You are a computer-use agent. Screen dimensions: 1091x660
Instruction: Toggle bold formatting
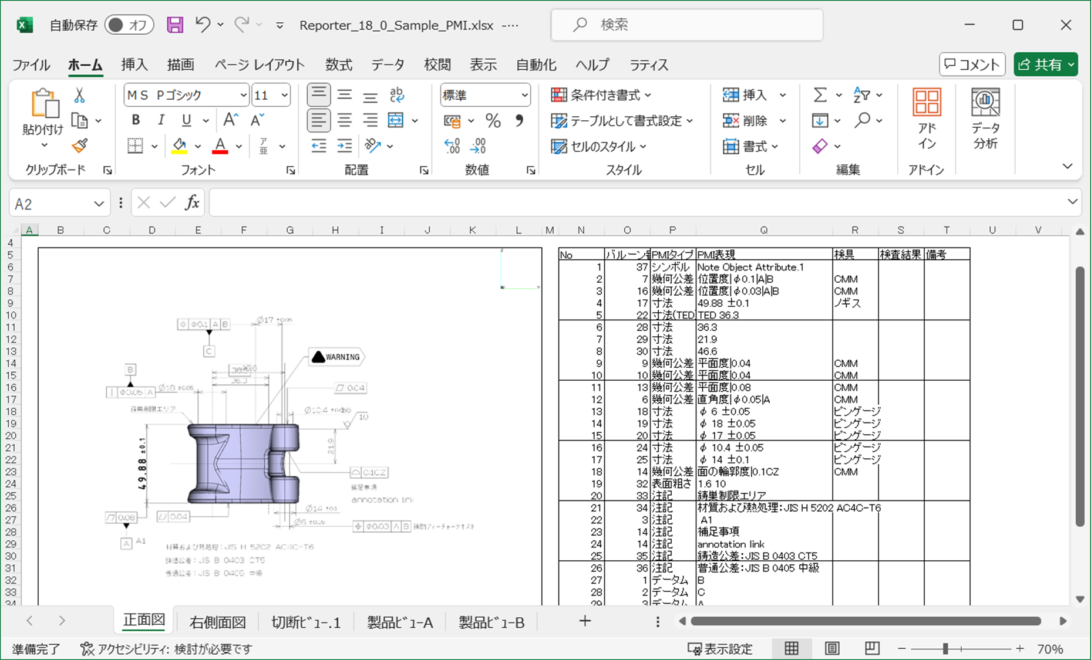tap(136, 120)
